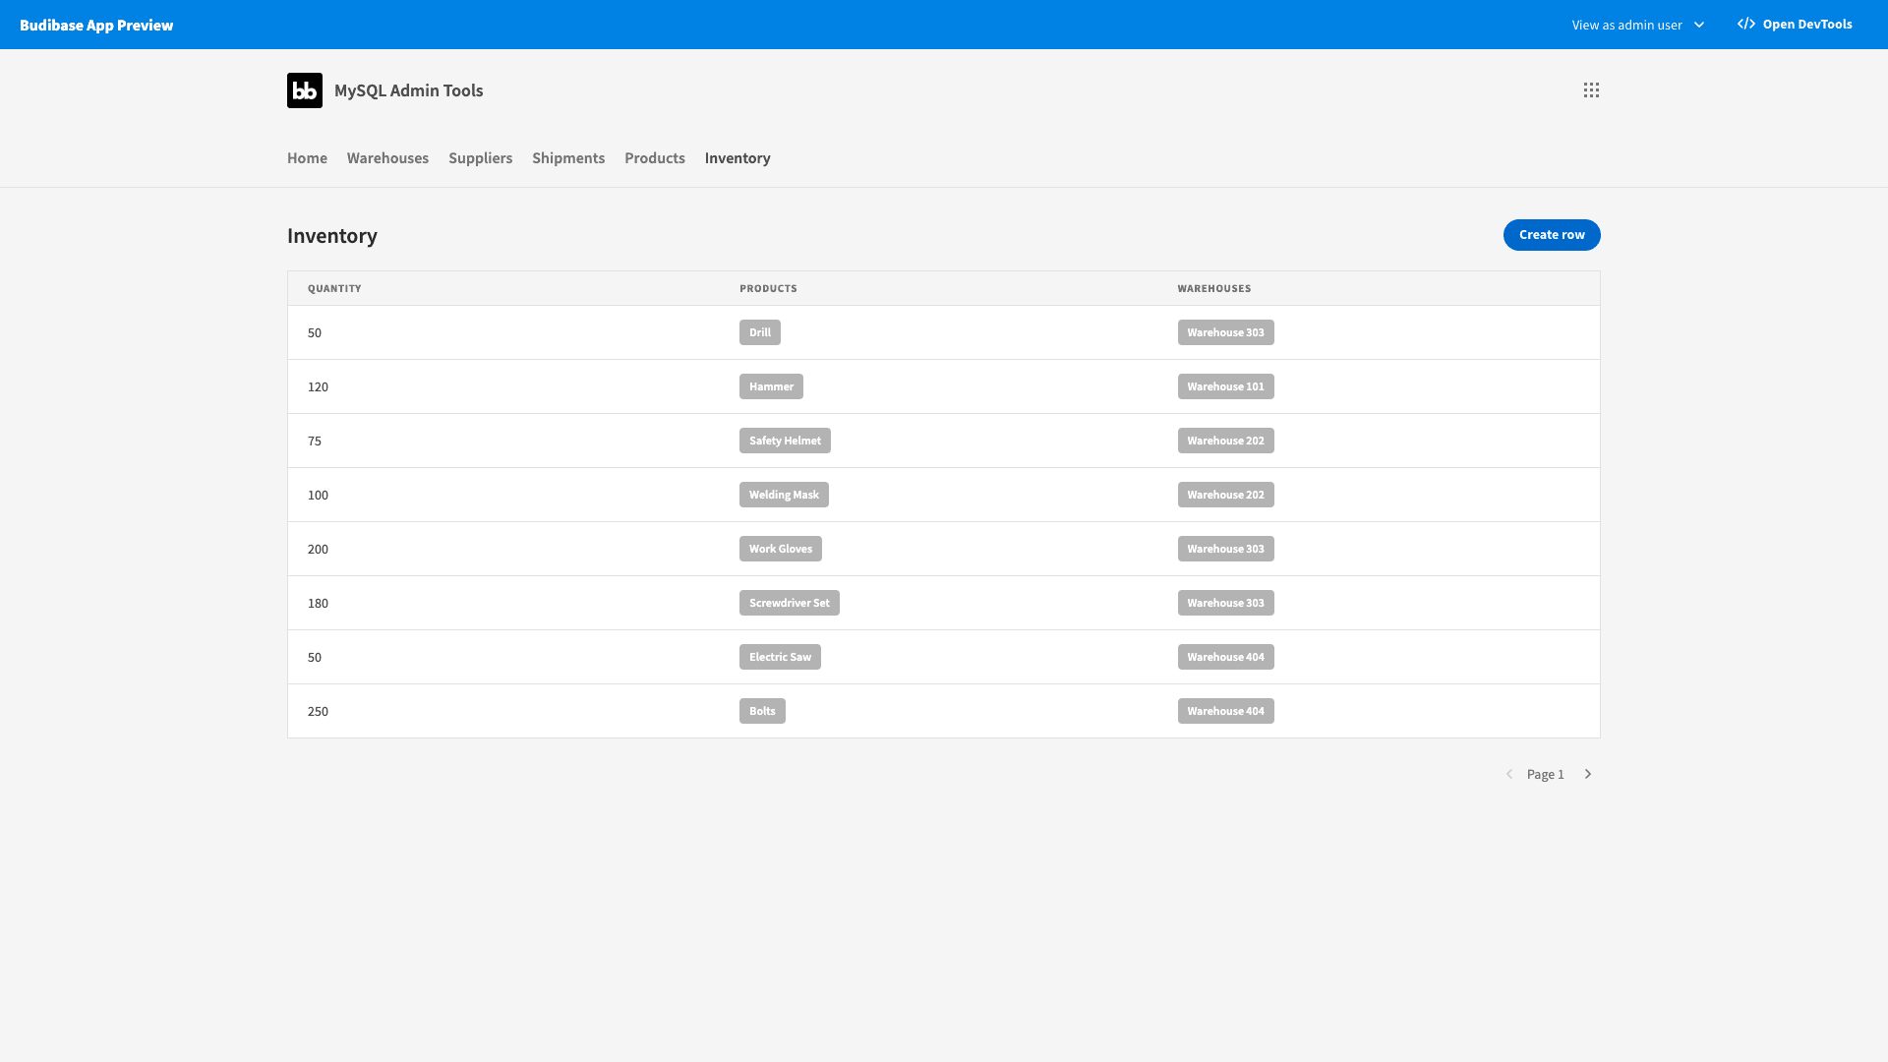Click the Warehouses column header
Viewport: 1888px width, 1062px height.
[1214, 288]
